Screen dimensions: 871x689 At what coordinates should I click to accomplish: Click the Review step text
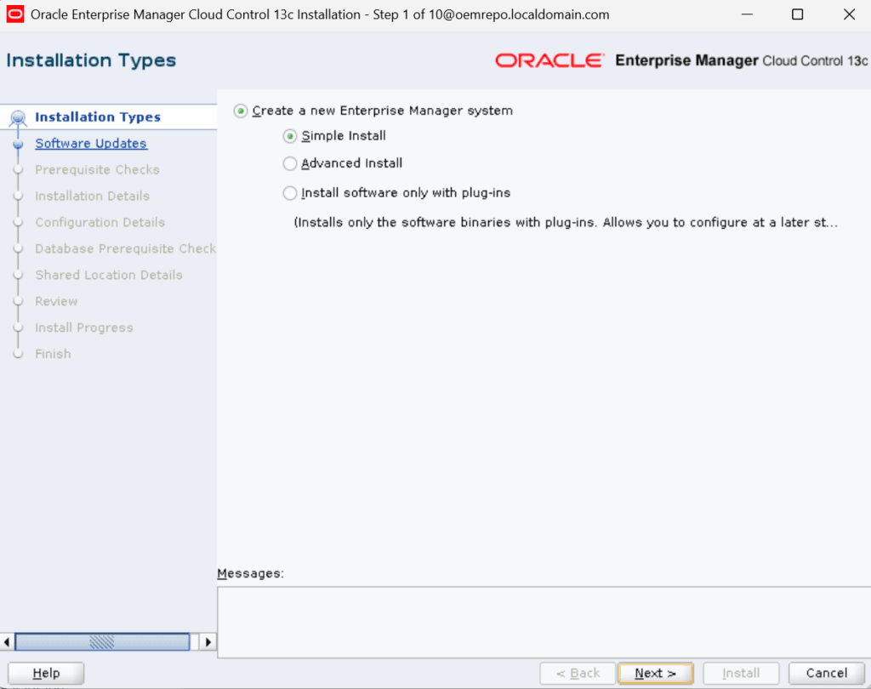[x=56, y=301]
